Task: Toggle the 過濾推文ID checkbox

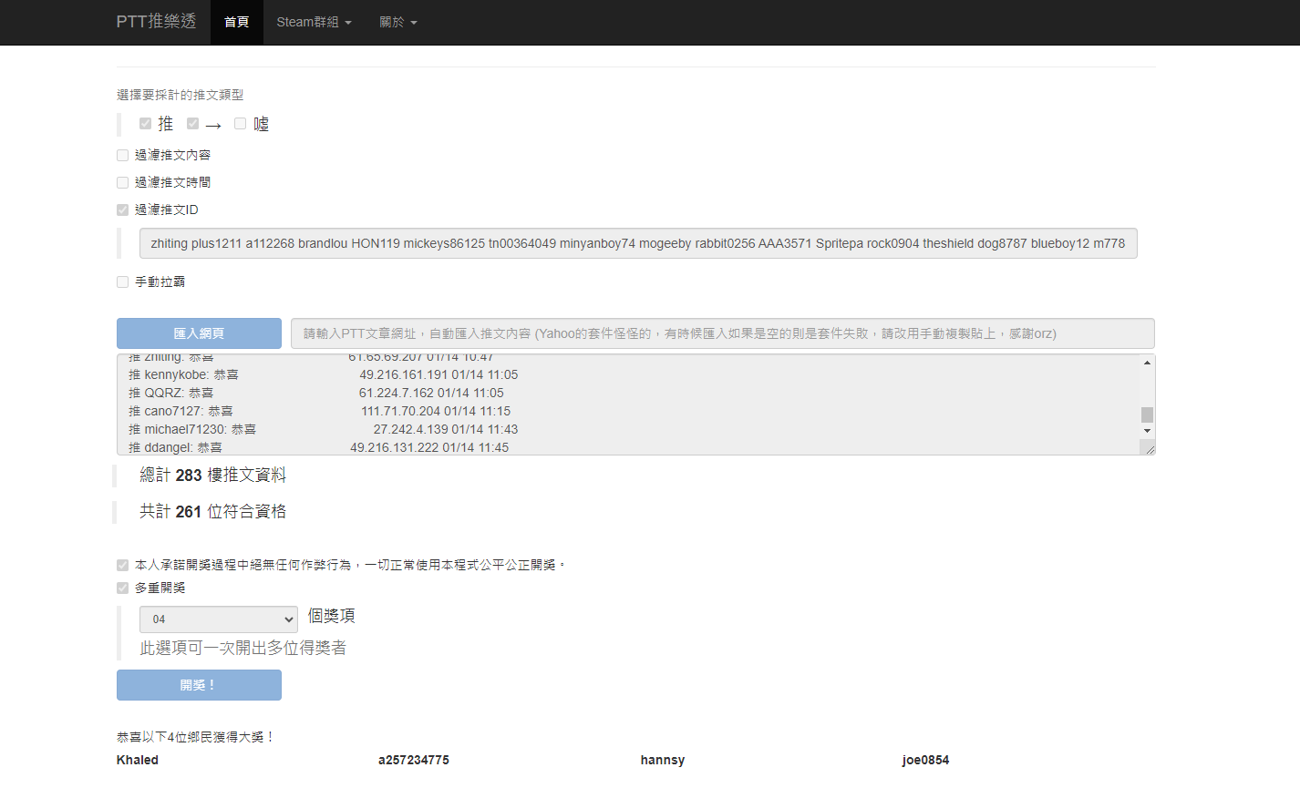Action: (x=122, y=210)
